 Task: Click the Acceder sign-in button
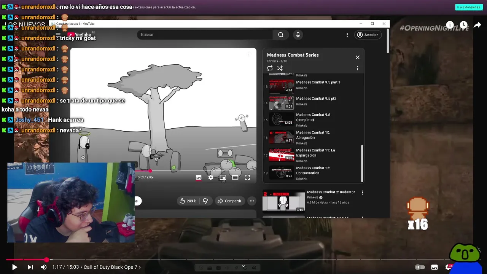(x=368, y=35)
